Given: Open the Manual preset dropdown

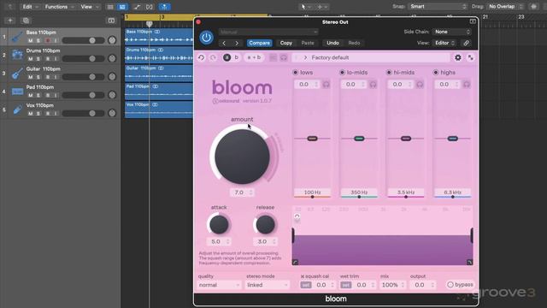Looking at the screenshot, I should pyautogui.click(x=268, y=32).
